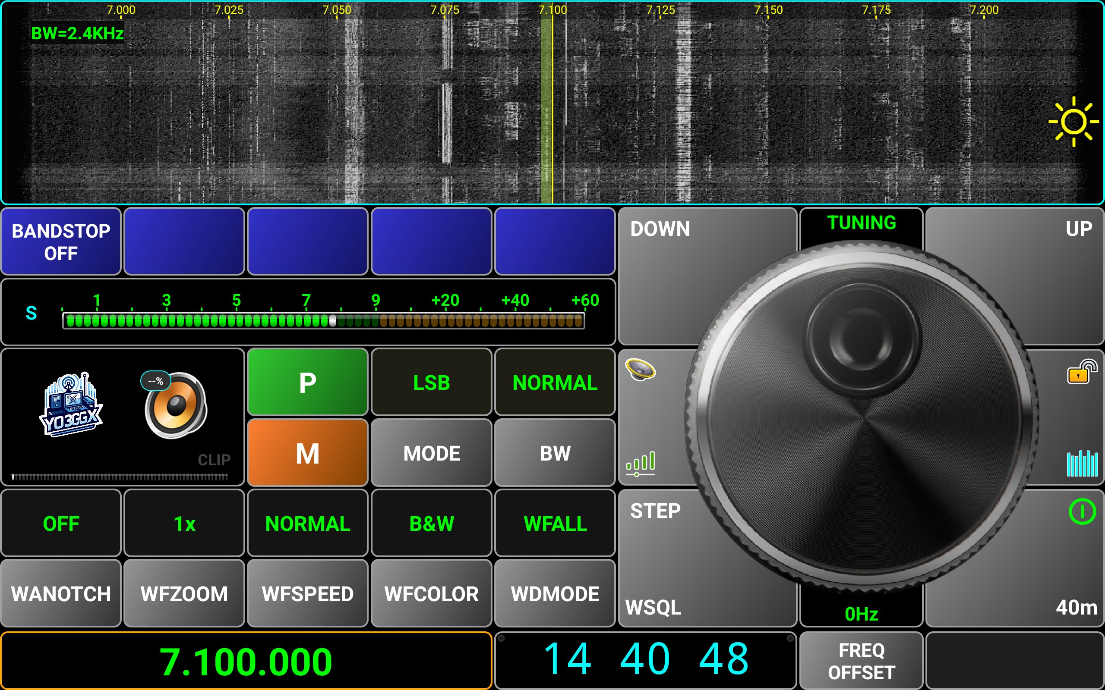Click the cyan spectrum bars icon

(x=1082, y=463)
